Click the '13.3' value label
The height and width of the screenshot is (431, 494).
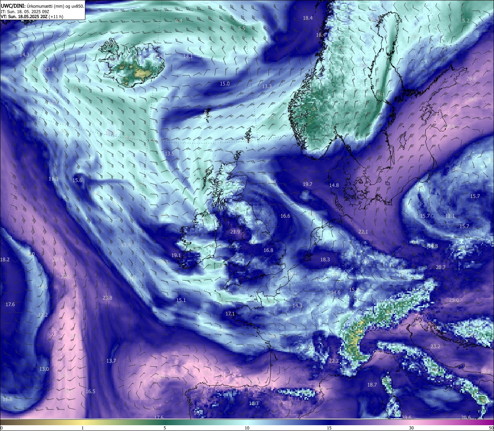(x=267, y=87)
